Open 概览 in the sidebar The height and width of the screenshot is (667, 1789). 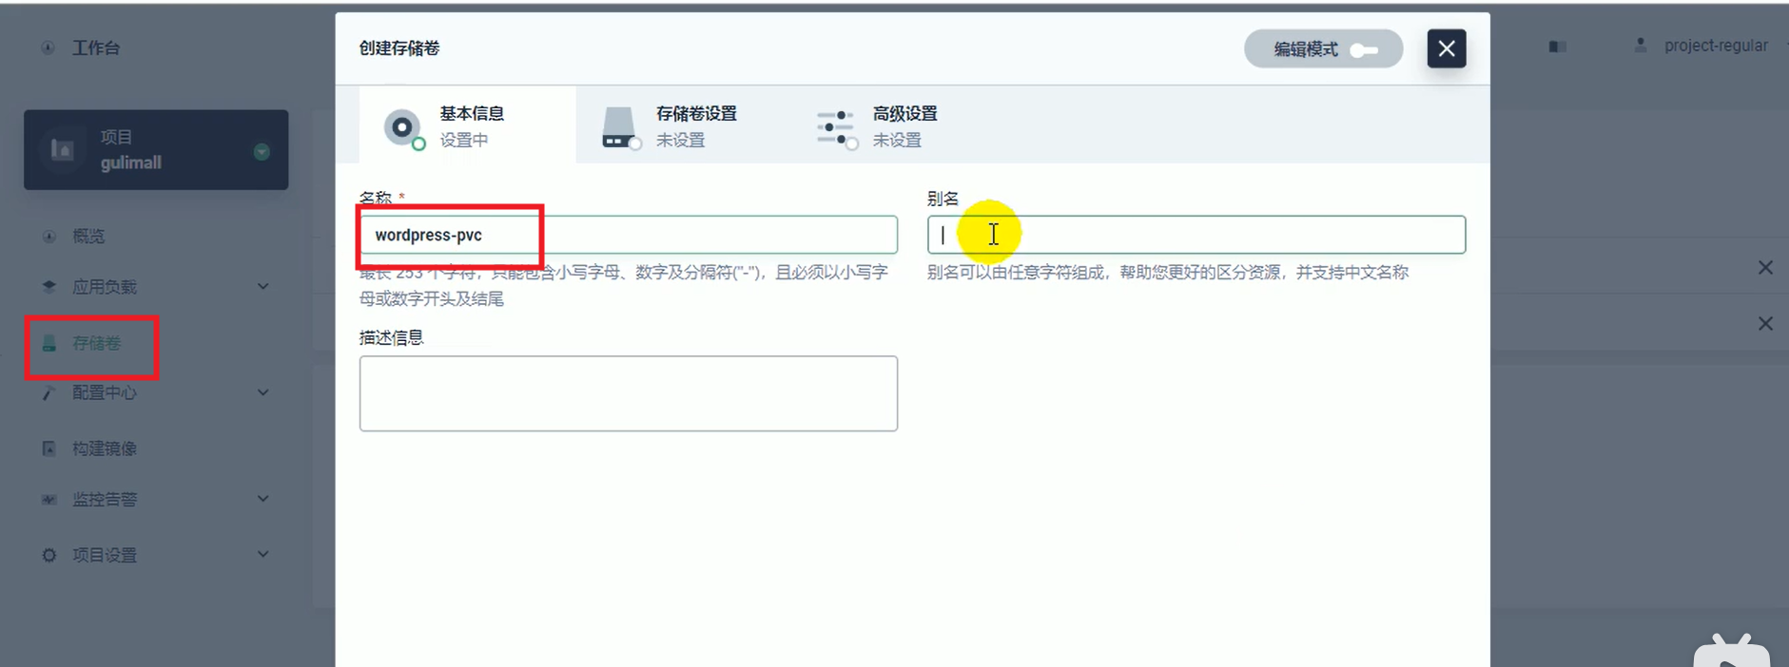coord(88,236)
